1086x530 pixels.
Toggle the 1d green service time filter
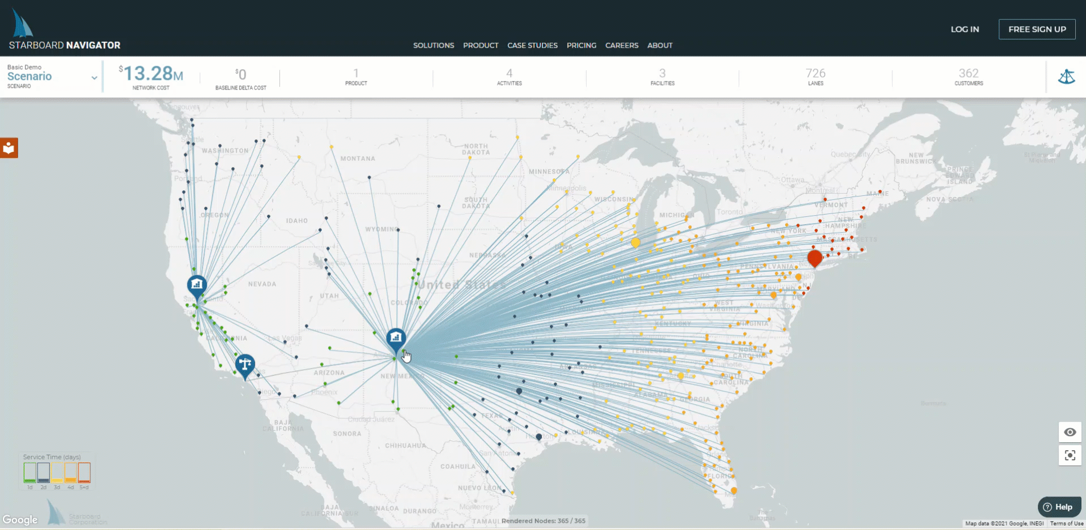[x=30, y=472]
